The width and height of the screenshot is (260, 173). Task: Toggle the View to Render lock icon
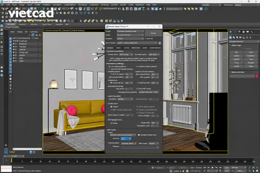coord(160,43)
